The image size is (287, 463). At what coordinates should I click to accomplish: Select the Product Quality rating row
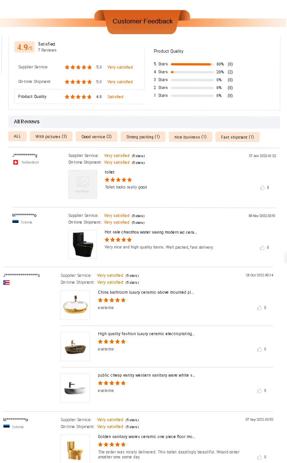80,97
